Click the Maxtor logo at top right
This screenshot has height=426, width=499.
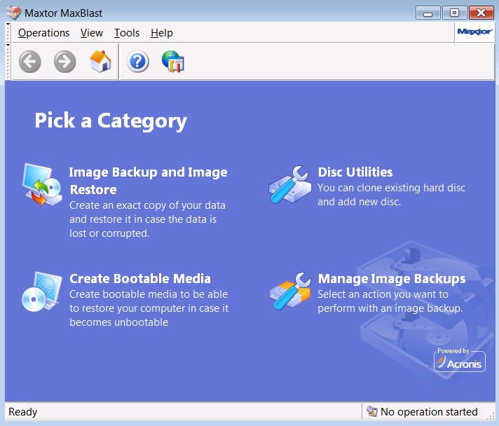(x=474, y=32)
